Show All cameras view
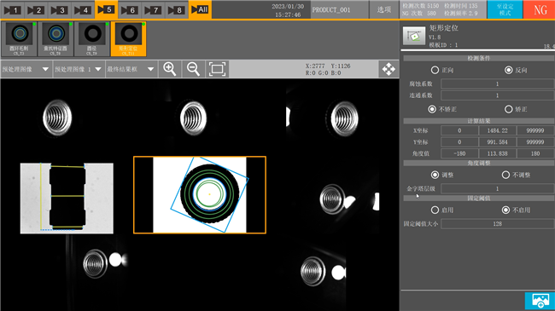This screenshot has height=311, width=555. [200, 9]
